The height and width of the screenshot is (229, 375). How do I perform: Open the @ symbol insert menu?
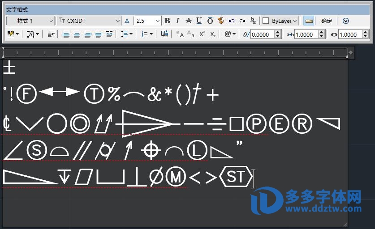pyautogui.click(x=230, y=34)
